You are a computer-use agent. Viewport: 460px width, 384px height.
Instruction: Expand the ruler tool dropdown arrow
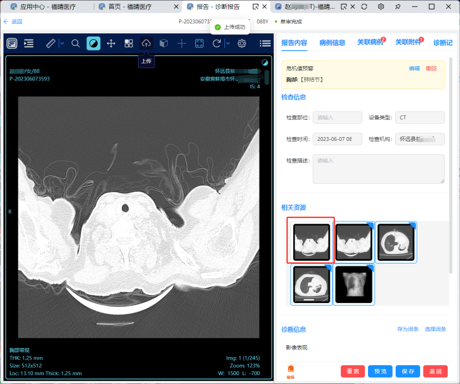click(62, 43)
